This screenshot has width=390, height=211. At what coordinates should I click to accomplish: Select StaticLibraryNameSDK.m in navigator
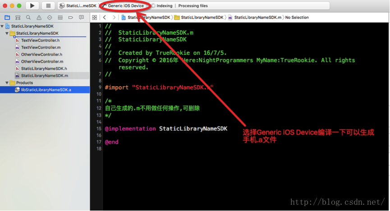(45, 76)
